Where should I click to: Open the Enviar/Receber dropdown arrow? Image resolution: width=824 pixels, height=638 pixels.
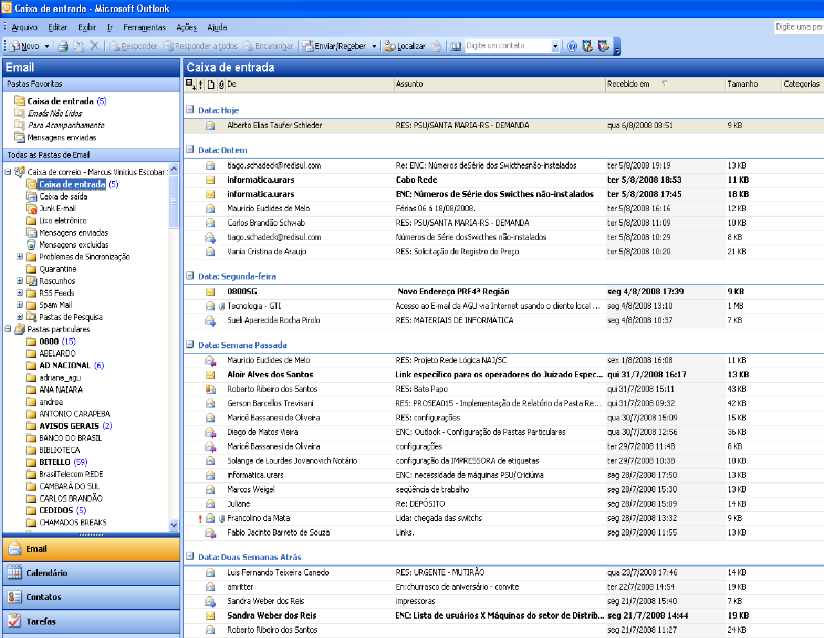374,46
